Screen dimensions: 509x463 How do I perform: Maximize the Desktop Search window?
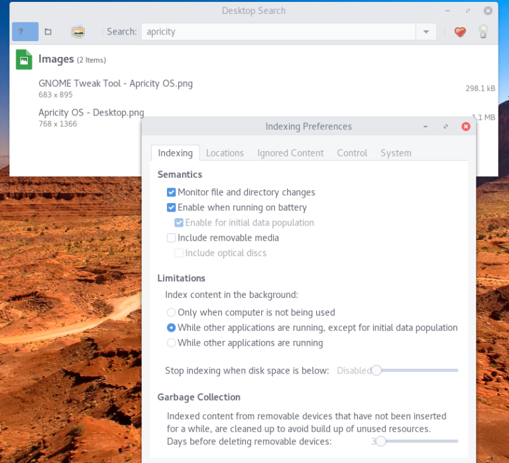coord(468,11)
